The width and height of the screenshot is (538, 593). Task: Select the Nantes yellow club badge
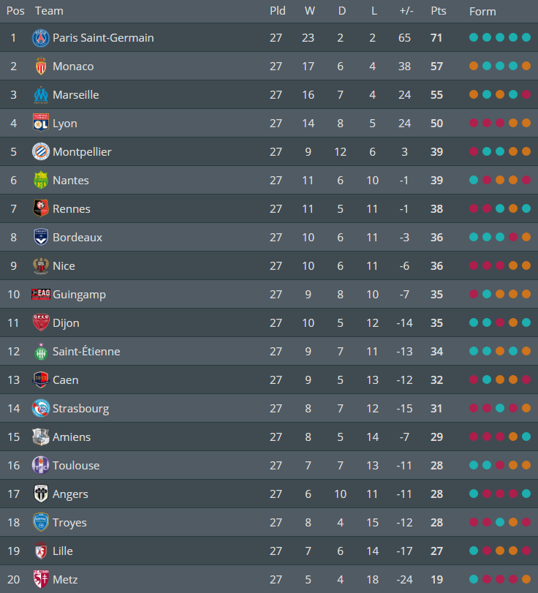(41, 181)
